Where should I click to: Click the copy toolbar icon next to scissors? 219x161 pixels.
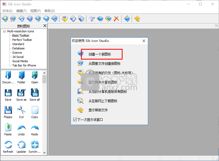(x=100, y=19)
